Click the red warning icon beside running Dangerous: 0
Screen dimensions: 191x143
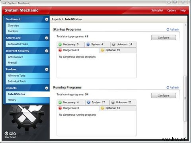pyautogui.click(x=60, y=108)
